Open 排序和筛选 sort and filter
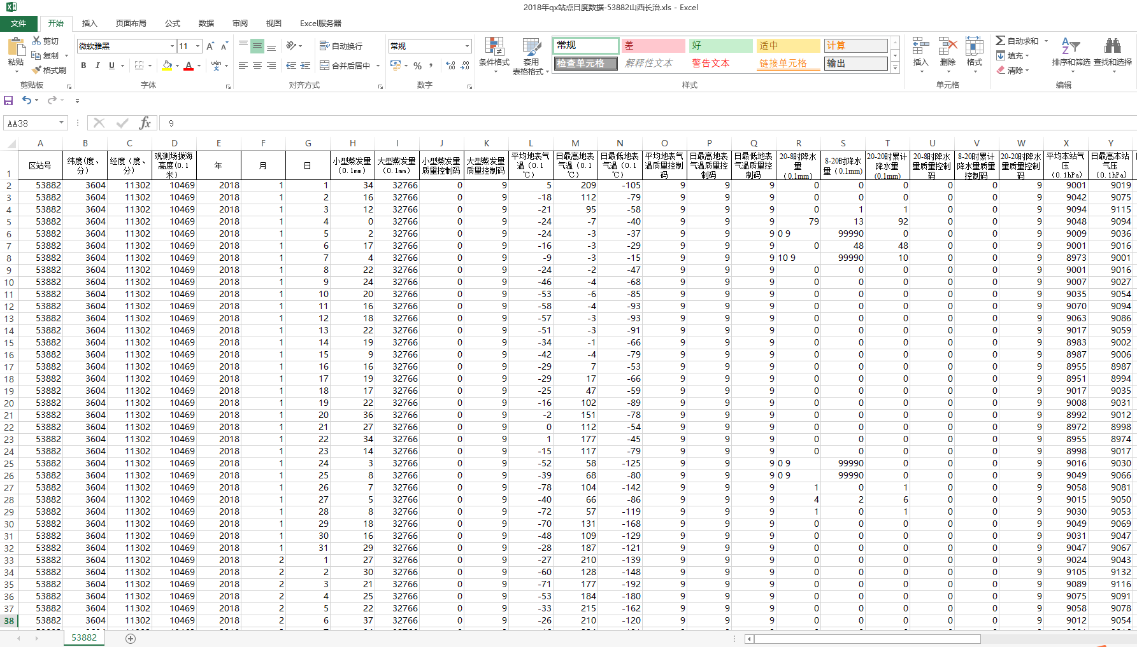 pos(1071,55)
